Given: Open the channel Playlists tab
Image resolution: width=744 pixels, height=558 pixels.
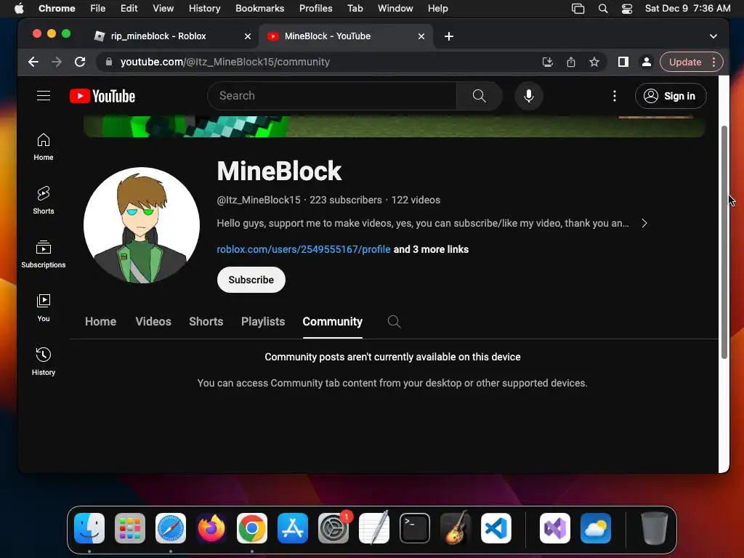Looking at the screenshot, I should click(x=263, y=322).
